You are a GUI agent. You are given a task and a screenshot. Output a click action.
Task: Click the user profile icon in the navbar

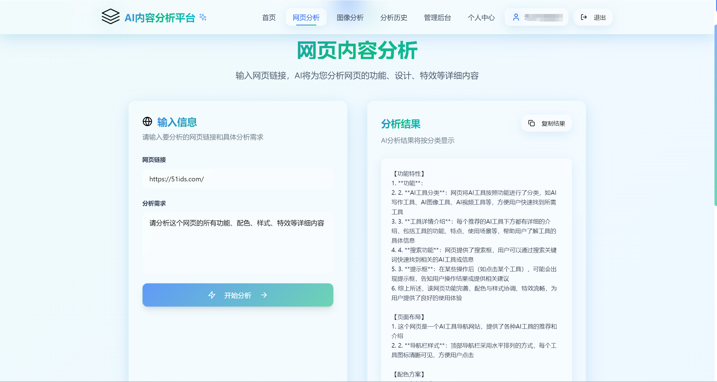click(516, 17)
